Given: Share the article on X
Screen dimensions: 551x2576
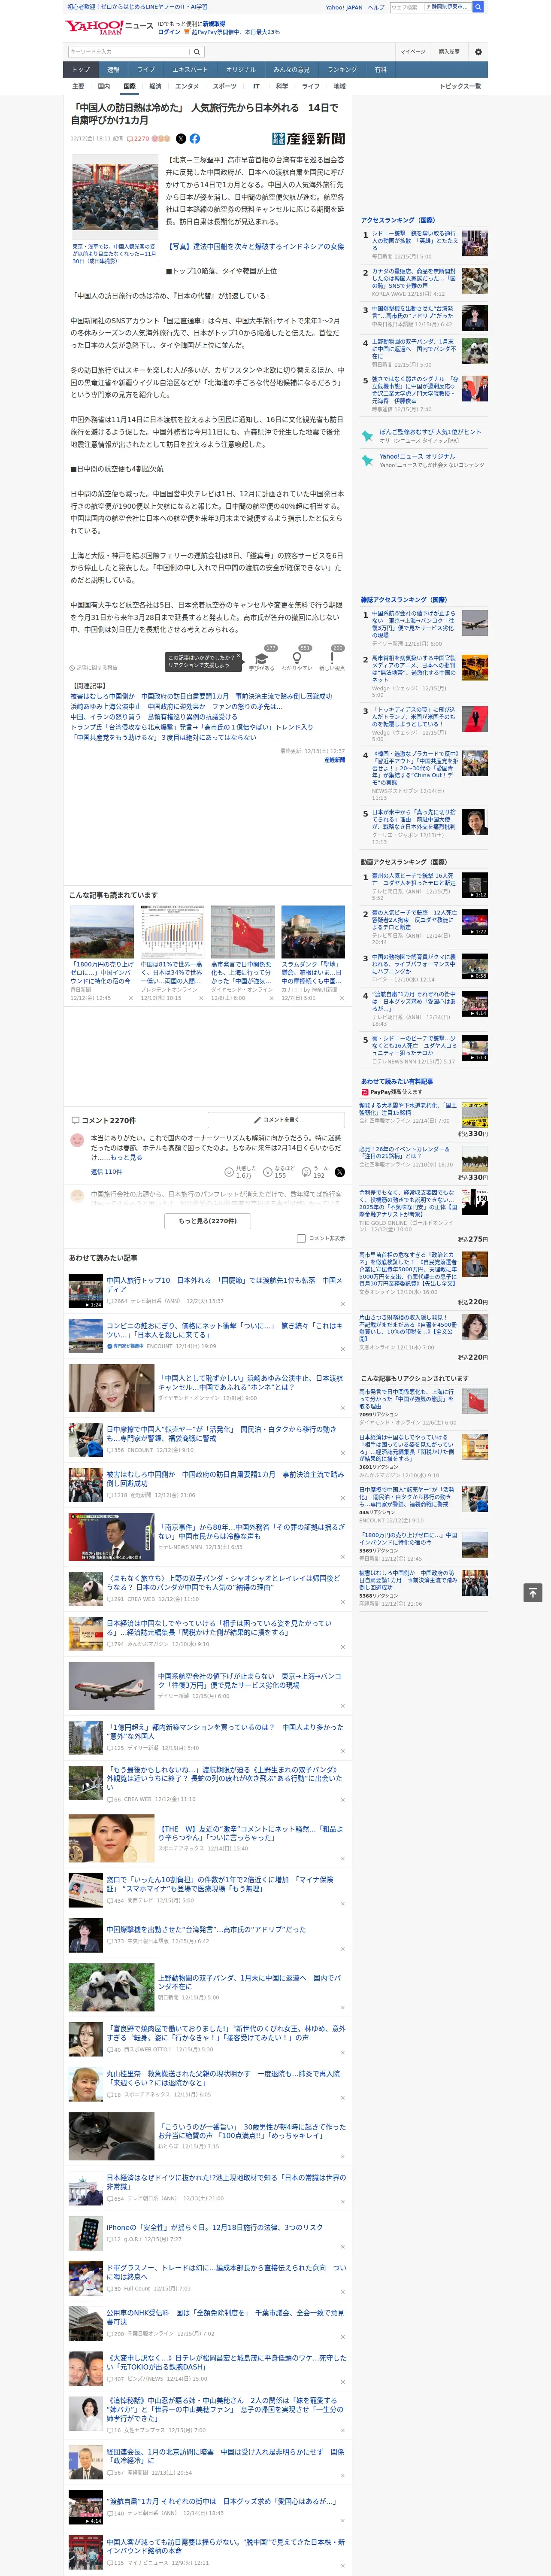Looking at the screenshot, I should point(181,139).
